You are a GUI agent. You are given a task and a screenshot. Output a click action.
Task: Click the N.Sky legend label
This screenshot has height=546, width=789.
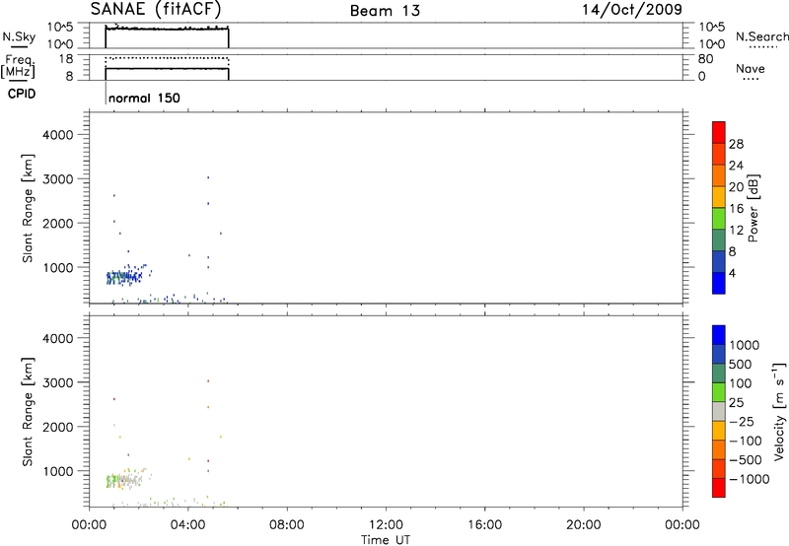point(19,36)
